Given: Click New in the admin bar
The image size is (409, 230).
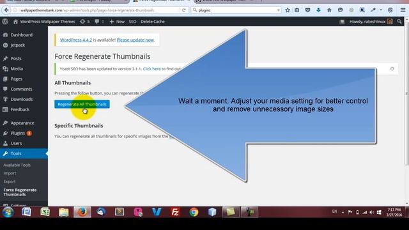Looking at the screenshot, I should pyautogui.click(x=117, y=22).
